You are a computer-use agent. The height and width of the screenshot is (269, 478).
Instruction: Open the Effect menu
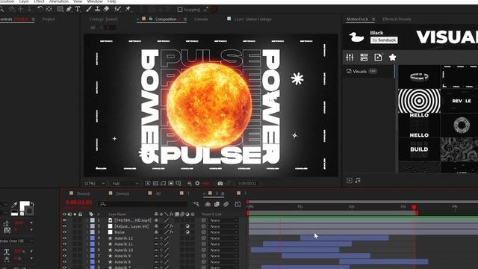[39, 1]
